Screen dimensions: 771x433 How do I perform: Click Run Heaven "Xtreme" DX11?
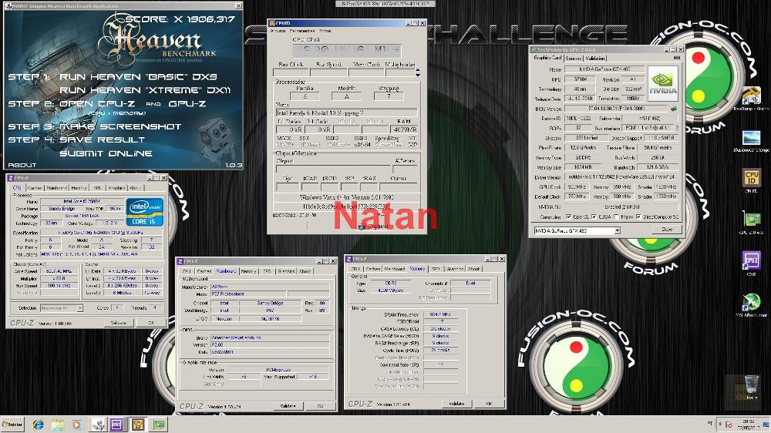click(145, 90)
